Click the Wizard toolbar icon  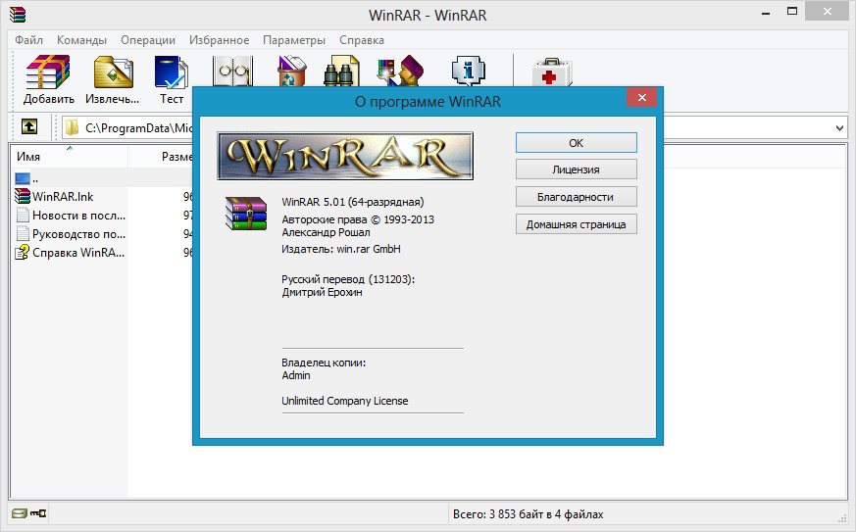click(x=400, y=71)
